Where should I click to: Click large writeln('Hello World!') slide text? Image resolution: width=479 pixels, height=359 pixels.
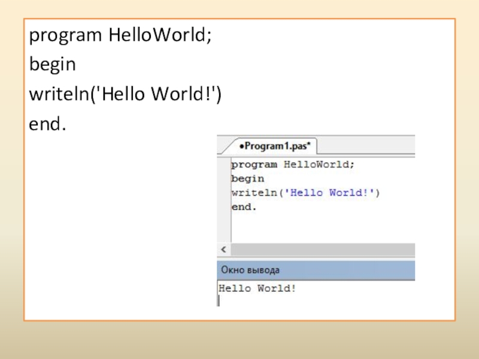point(125,94)
